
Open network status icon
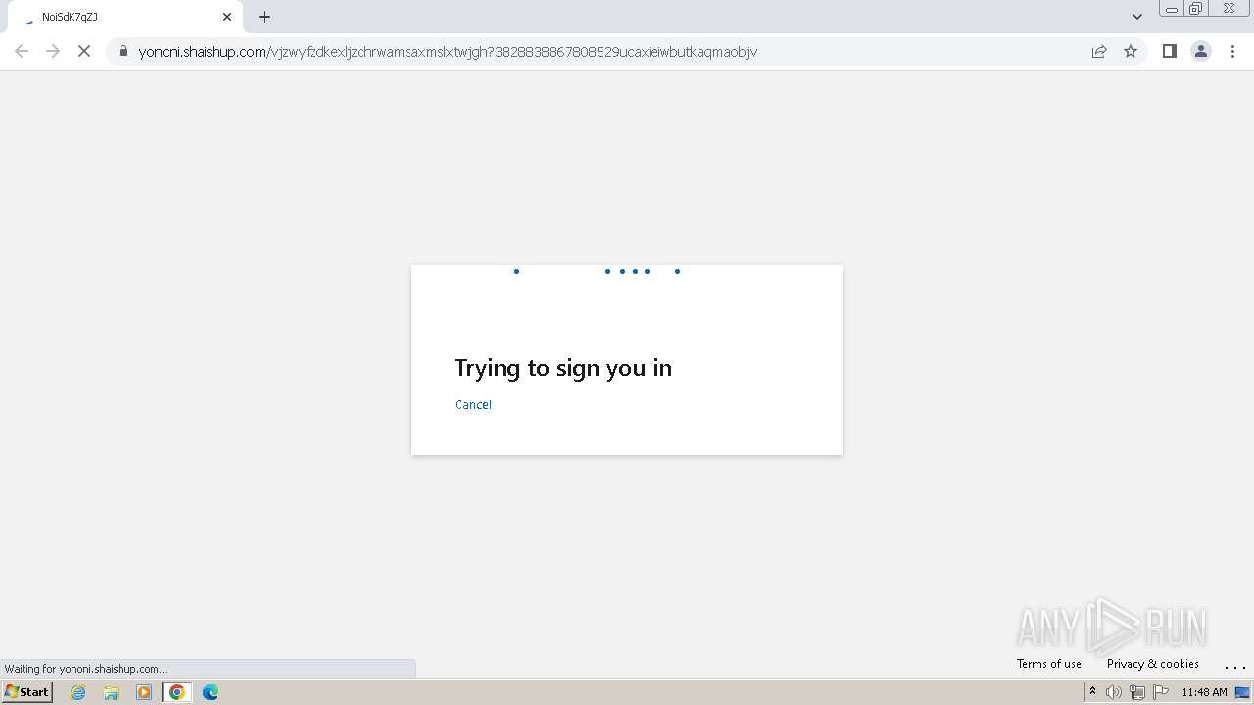coord(1137,692)
